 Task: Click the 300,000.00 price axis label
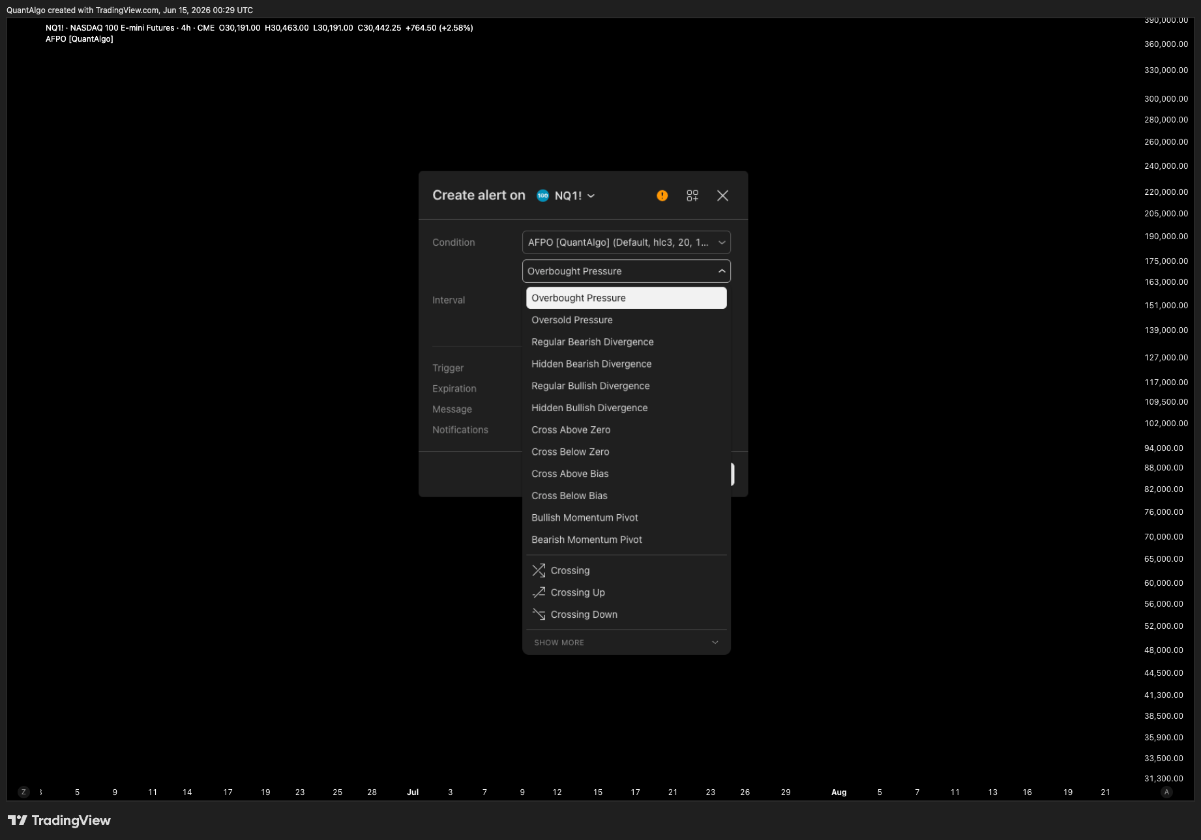(x=1166, y=99)
